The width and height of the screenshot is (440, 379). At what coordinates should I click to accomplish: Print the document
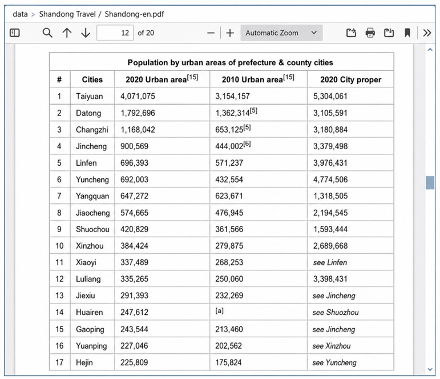[370, 33]
